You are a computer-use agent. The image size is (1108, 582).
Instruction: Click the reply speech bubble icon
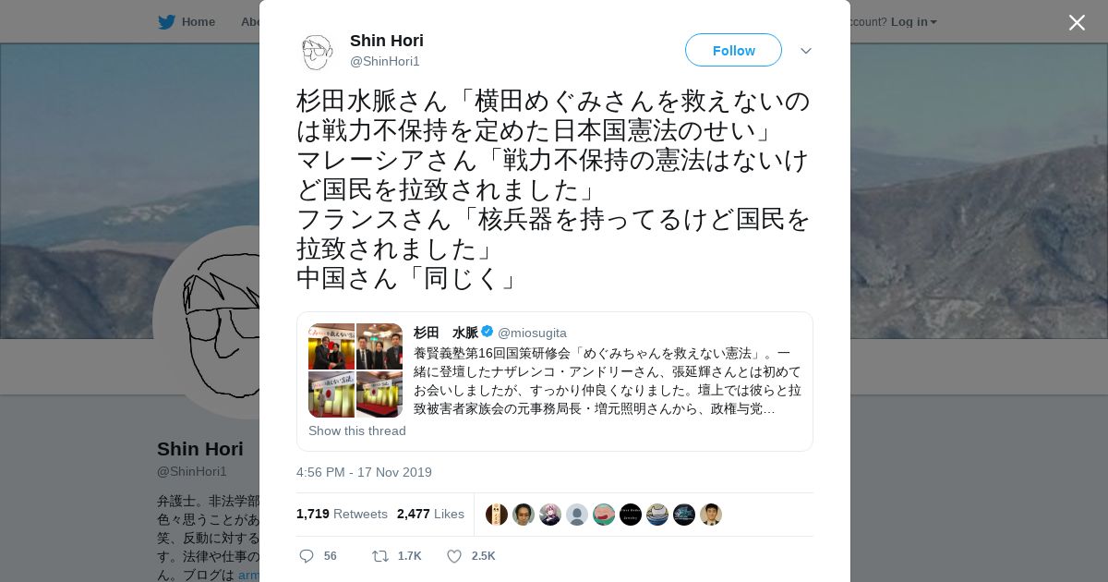click(x=307, y=556)
